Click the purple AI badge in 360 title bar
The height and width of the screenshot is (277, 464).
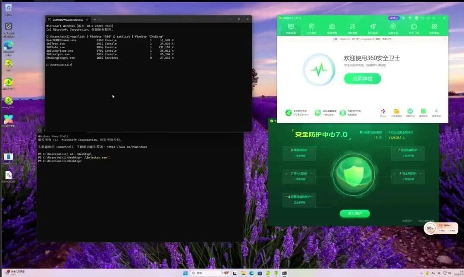394,18
